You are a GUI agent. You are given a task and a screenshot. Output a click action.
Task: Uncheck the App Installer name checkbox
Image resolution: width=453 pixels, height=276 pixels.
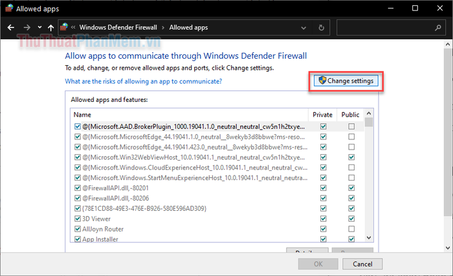click(78, 239)
